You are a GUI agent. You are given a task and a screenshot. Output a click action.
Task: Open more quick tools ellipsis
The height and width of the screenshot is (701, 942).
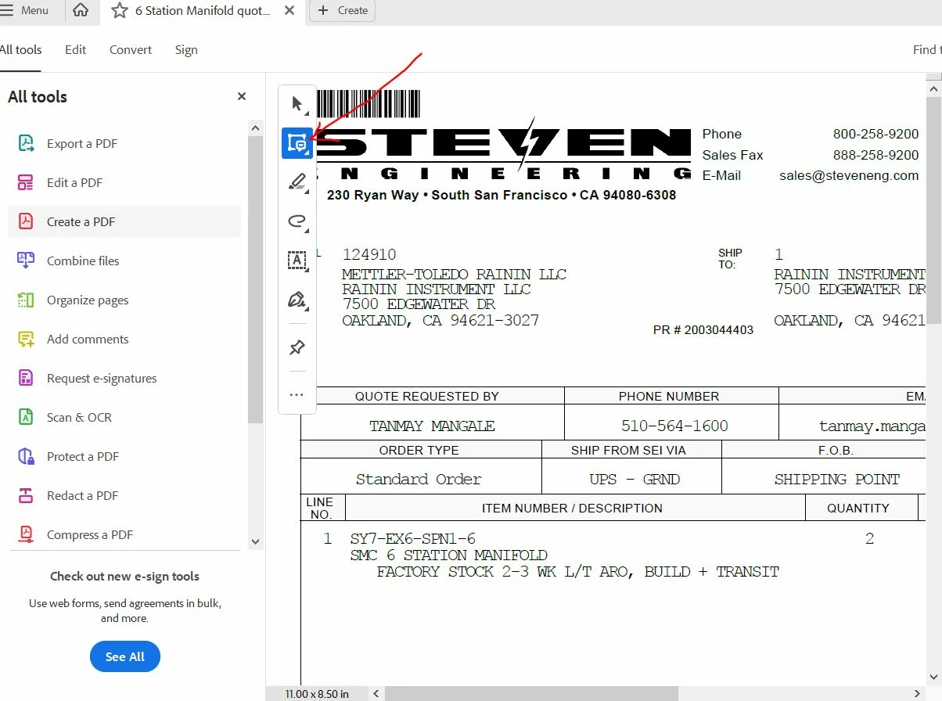point(297,395)
